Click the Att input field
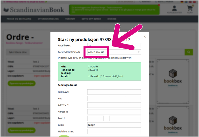This screenshot has width=199, height=137. point(114,98)
